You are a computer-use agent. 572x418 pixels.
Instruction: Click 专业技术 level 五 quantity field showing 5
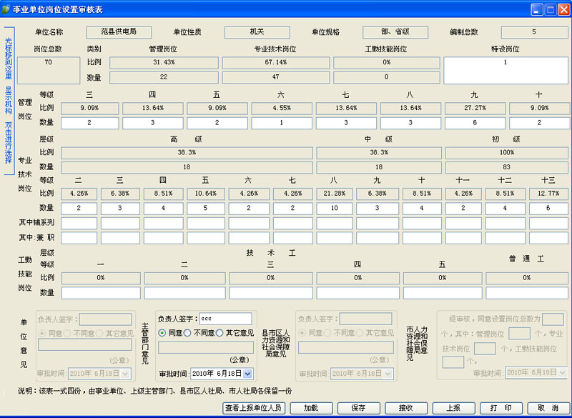(206, 209)
